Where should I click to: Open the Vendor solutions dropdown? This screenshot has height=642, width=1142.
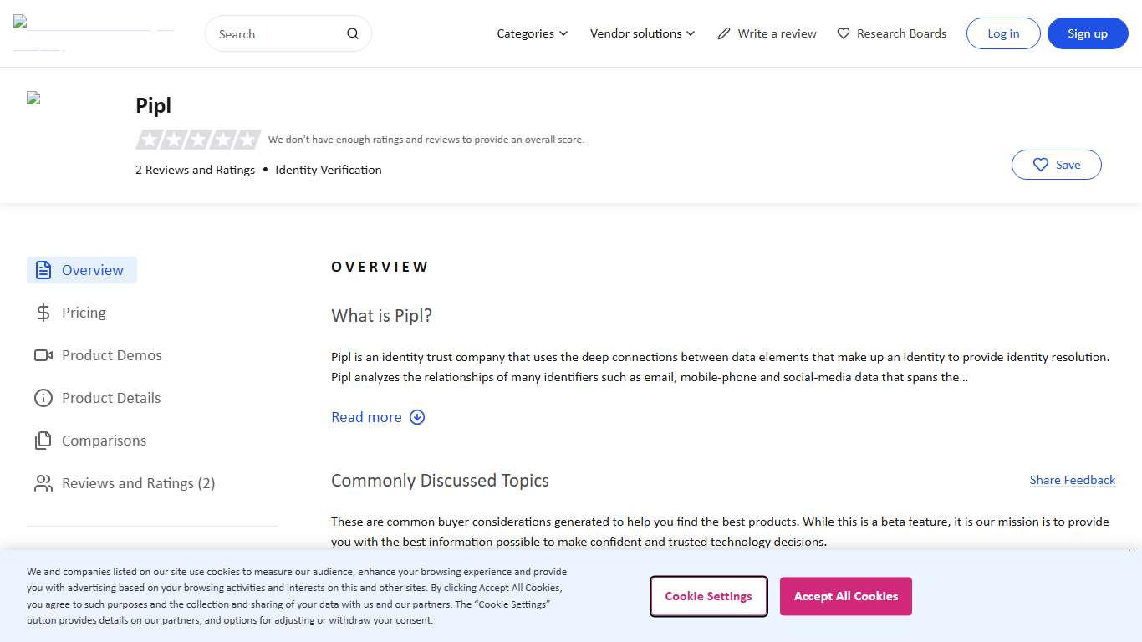[642, 34]
